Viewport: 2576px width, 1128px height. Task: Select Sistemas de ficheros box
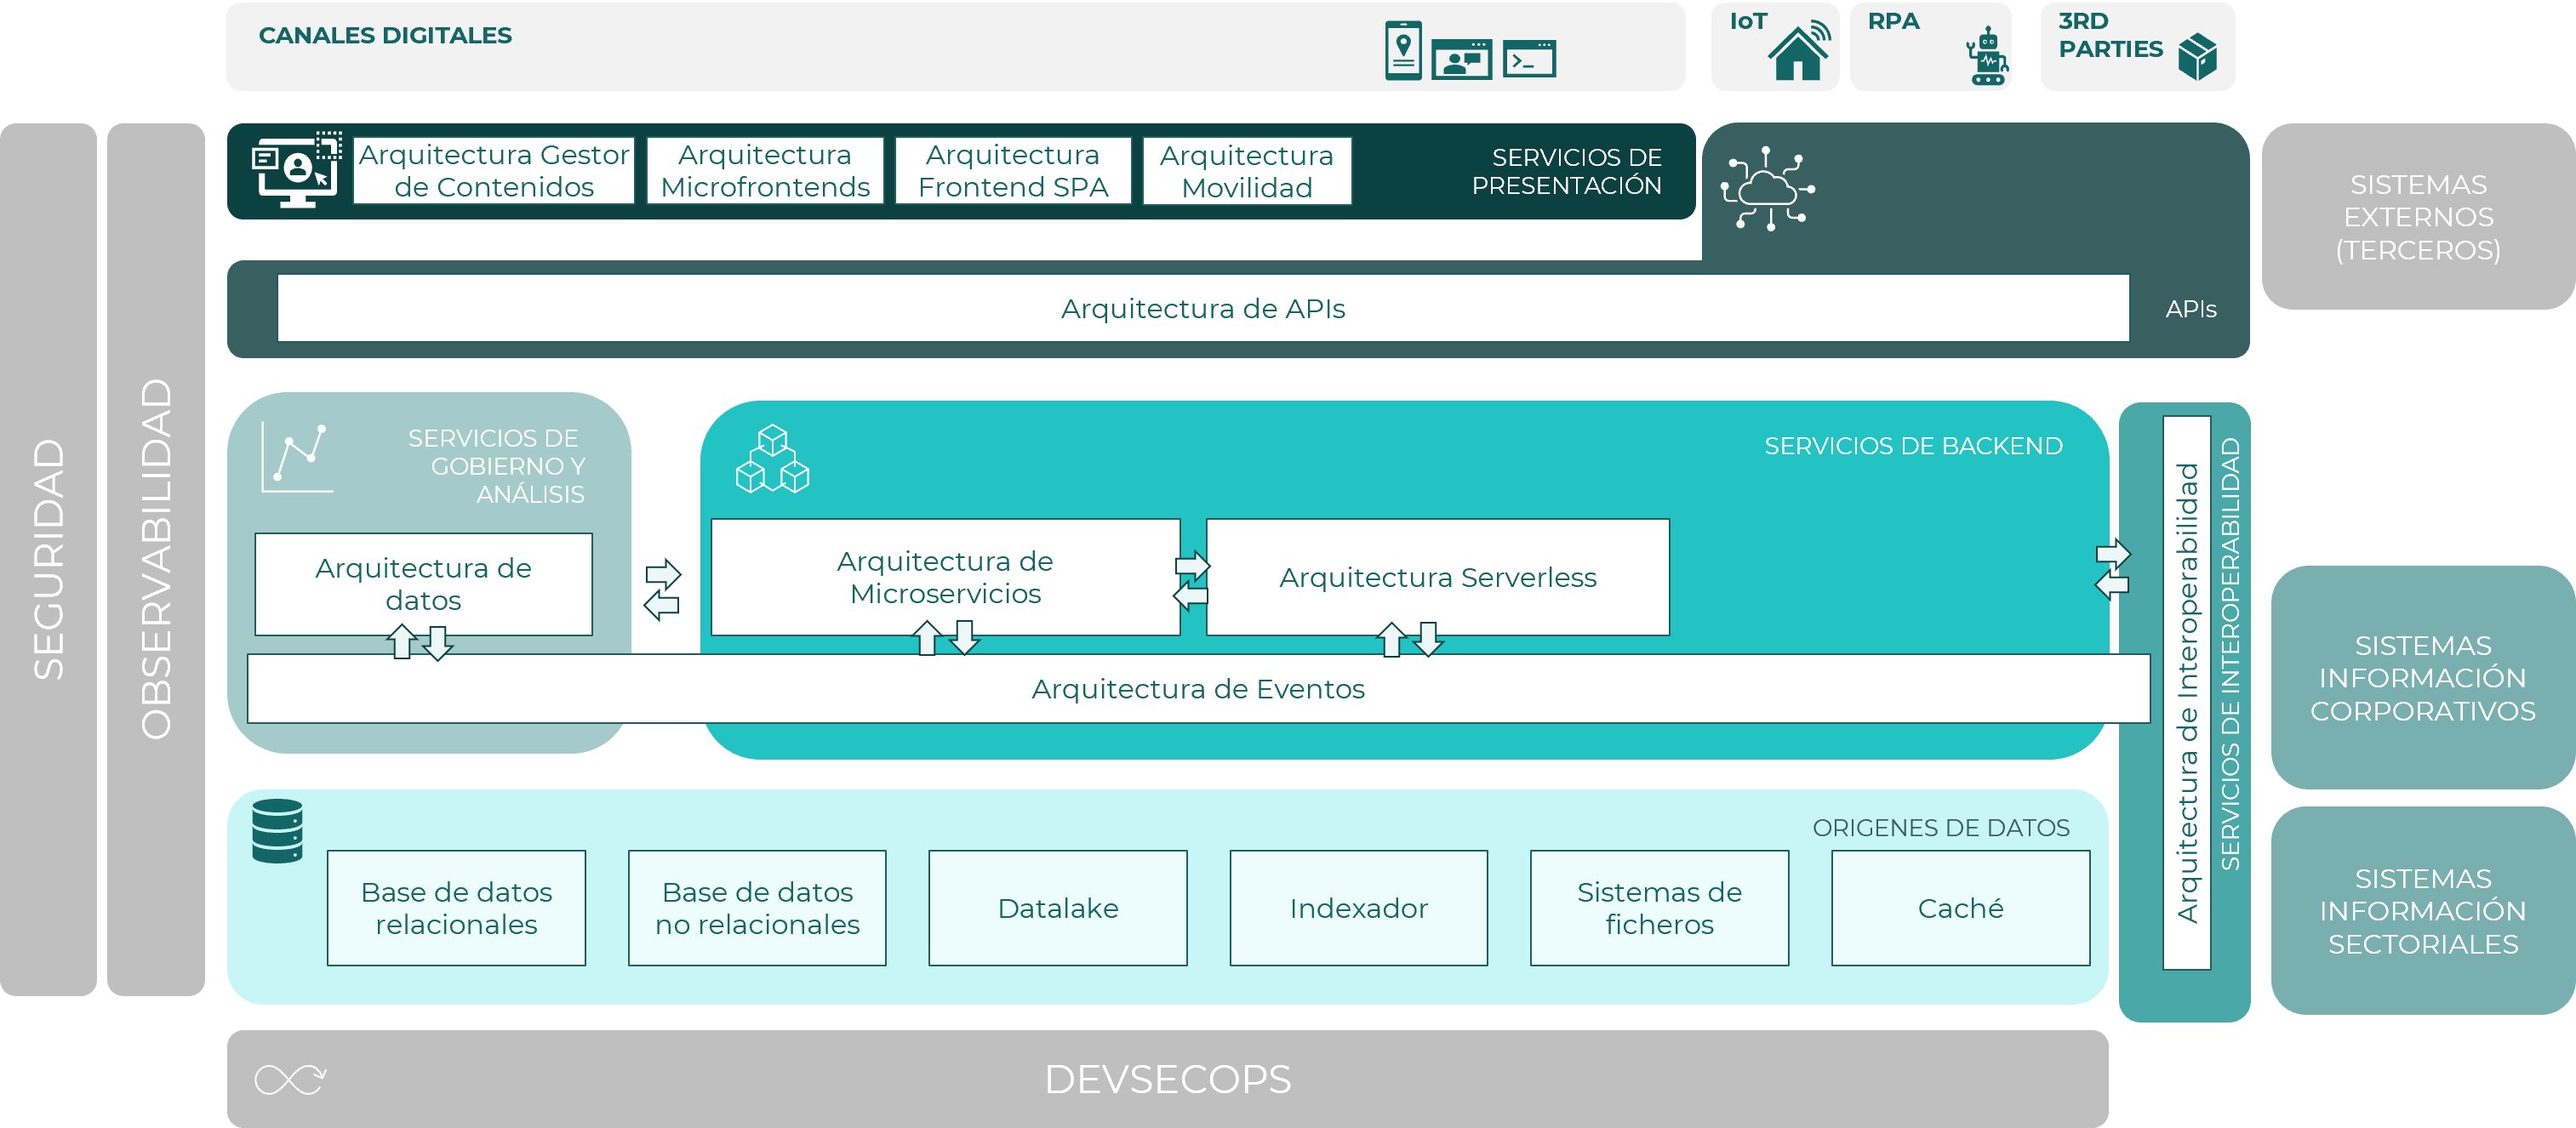coord(1660,908)
